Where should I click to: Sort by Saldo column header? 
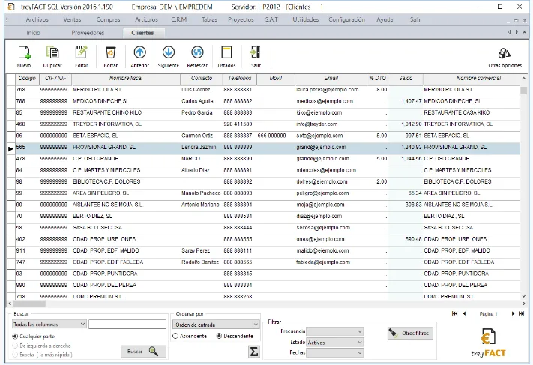tap(406, 78)
